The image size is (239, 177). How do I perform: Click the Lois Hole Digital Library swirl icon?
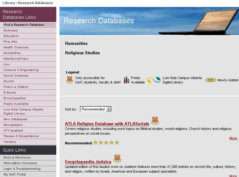[154, 80]
